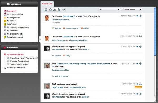Toggle unread circle on second Deliverable entry
The width and height of the screenshot is (158, 103).
tap(137, 36)
